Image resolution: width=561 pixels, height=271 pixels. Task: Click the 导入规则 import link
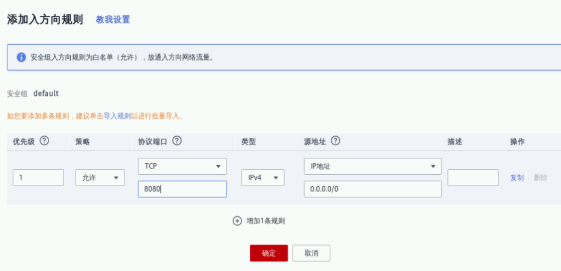tap(117, 116)
